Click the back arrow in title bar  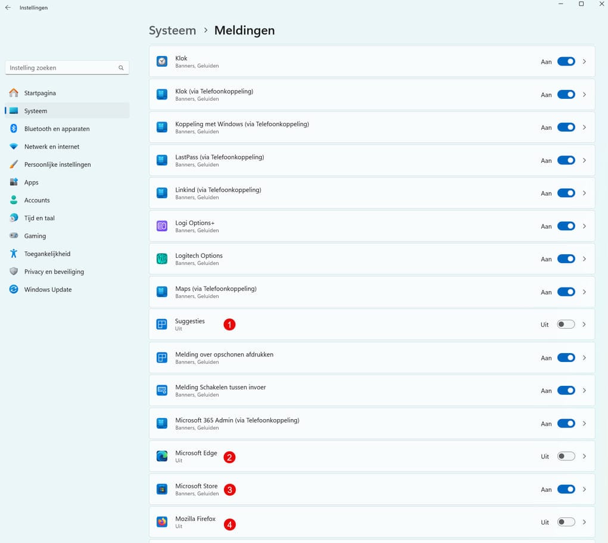pos(8,7)
